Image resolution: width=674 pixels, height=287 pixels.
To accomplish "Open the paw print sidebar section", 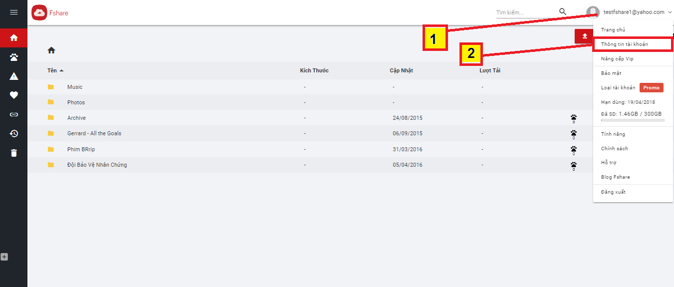I will [13, 57].
